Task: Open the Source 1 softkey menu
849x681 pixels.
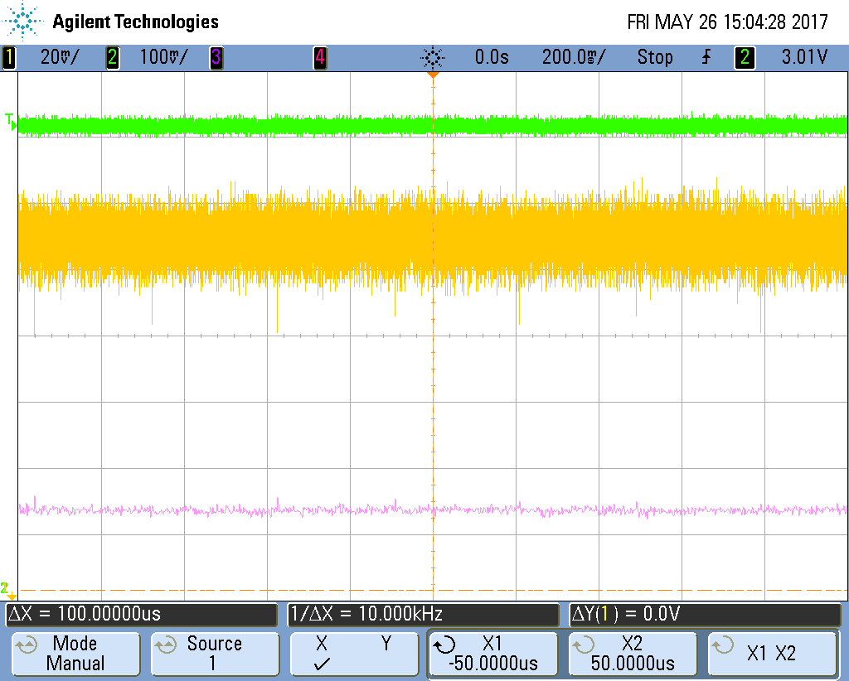Action: (215, 654)
